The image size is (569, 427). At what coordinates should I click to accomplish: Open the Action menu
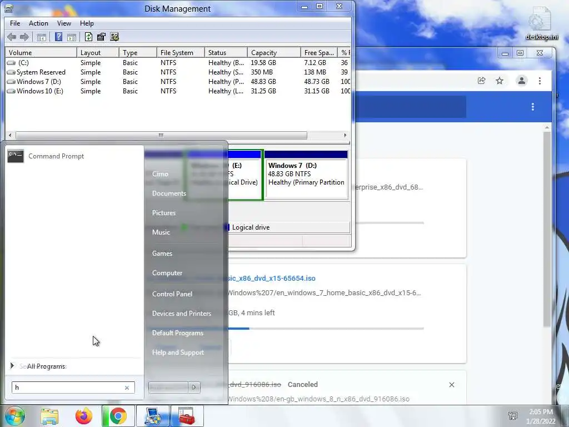coord(38,23)
